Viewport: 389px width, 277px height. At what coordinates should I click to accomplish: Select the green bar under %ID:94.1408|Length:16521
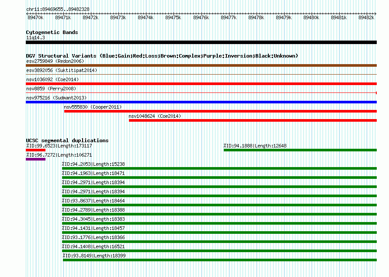[x=219, y=251]
